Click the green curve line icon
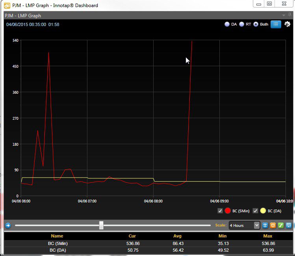The image size is (295, 256). (x=281, y=225)
